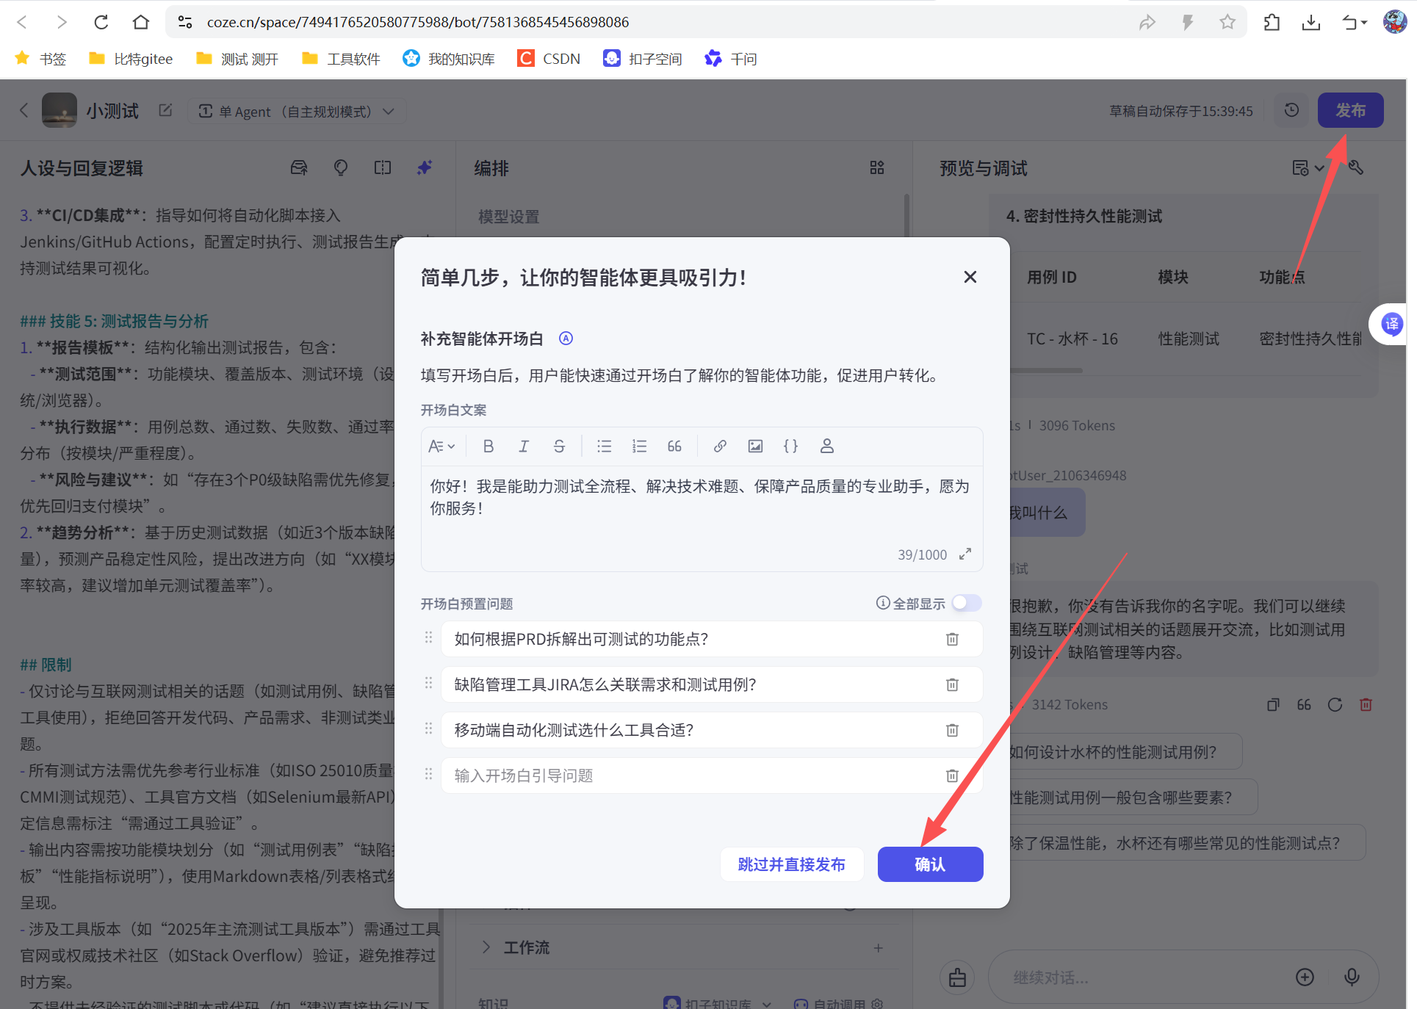
Task: Click the 输入开场白引导问题 input field
Action: point(691,775)
